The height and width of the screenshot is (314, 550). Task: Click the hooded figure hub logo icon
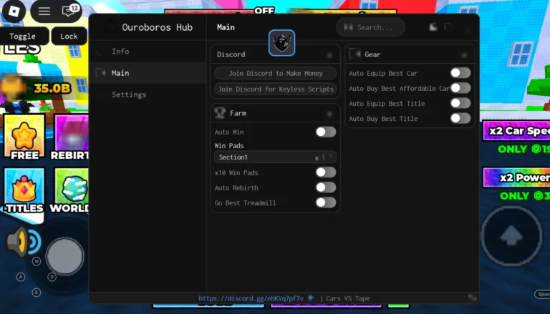(x=281, y=43)
